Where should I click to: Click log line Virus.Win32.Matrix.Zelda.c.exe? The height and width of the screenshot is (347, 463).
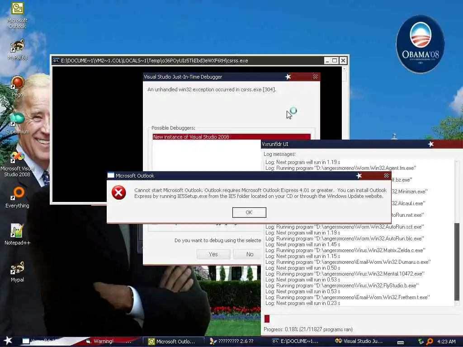coord(345,250)
